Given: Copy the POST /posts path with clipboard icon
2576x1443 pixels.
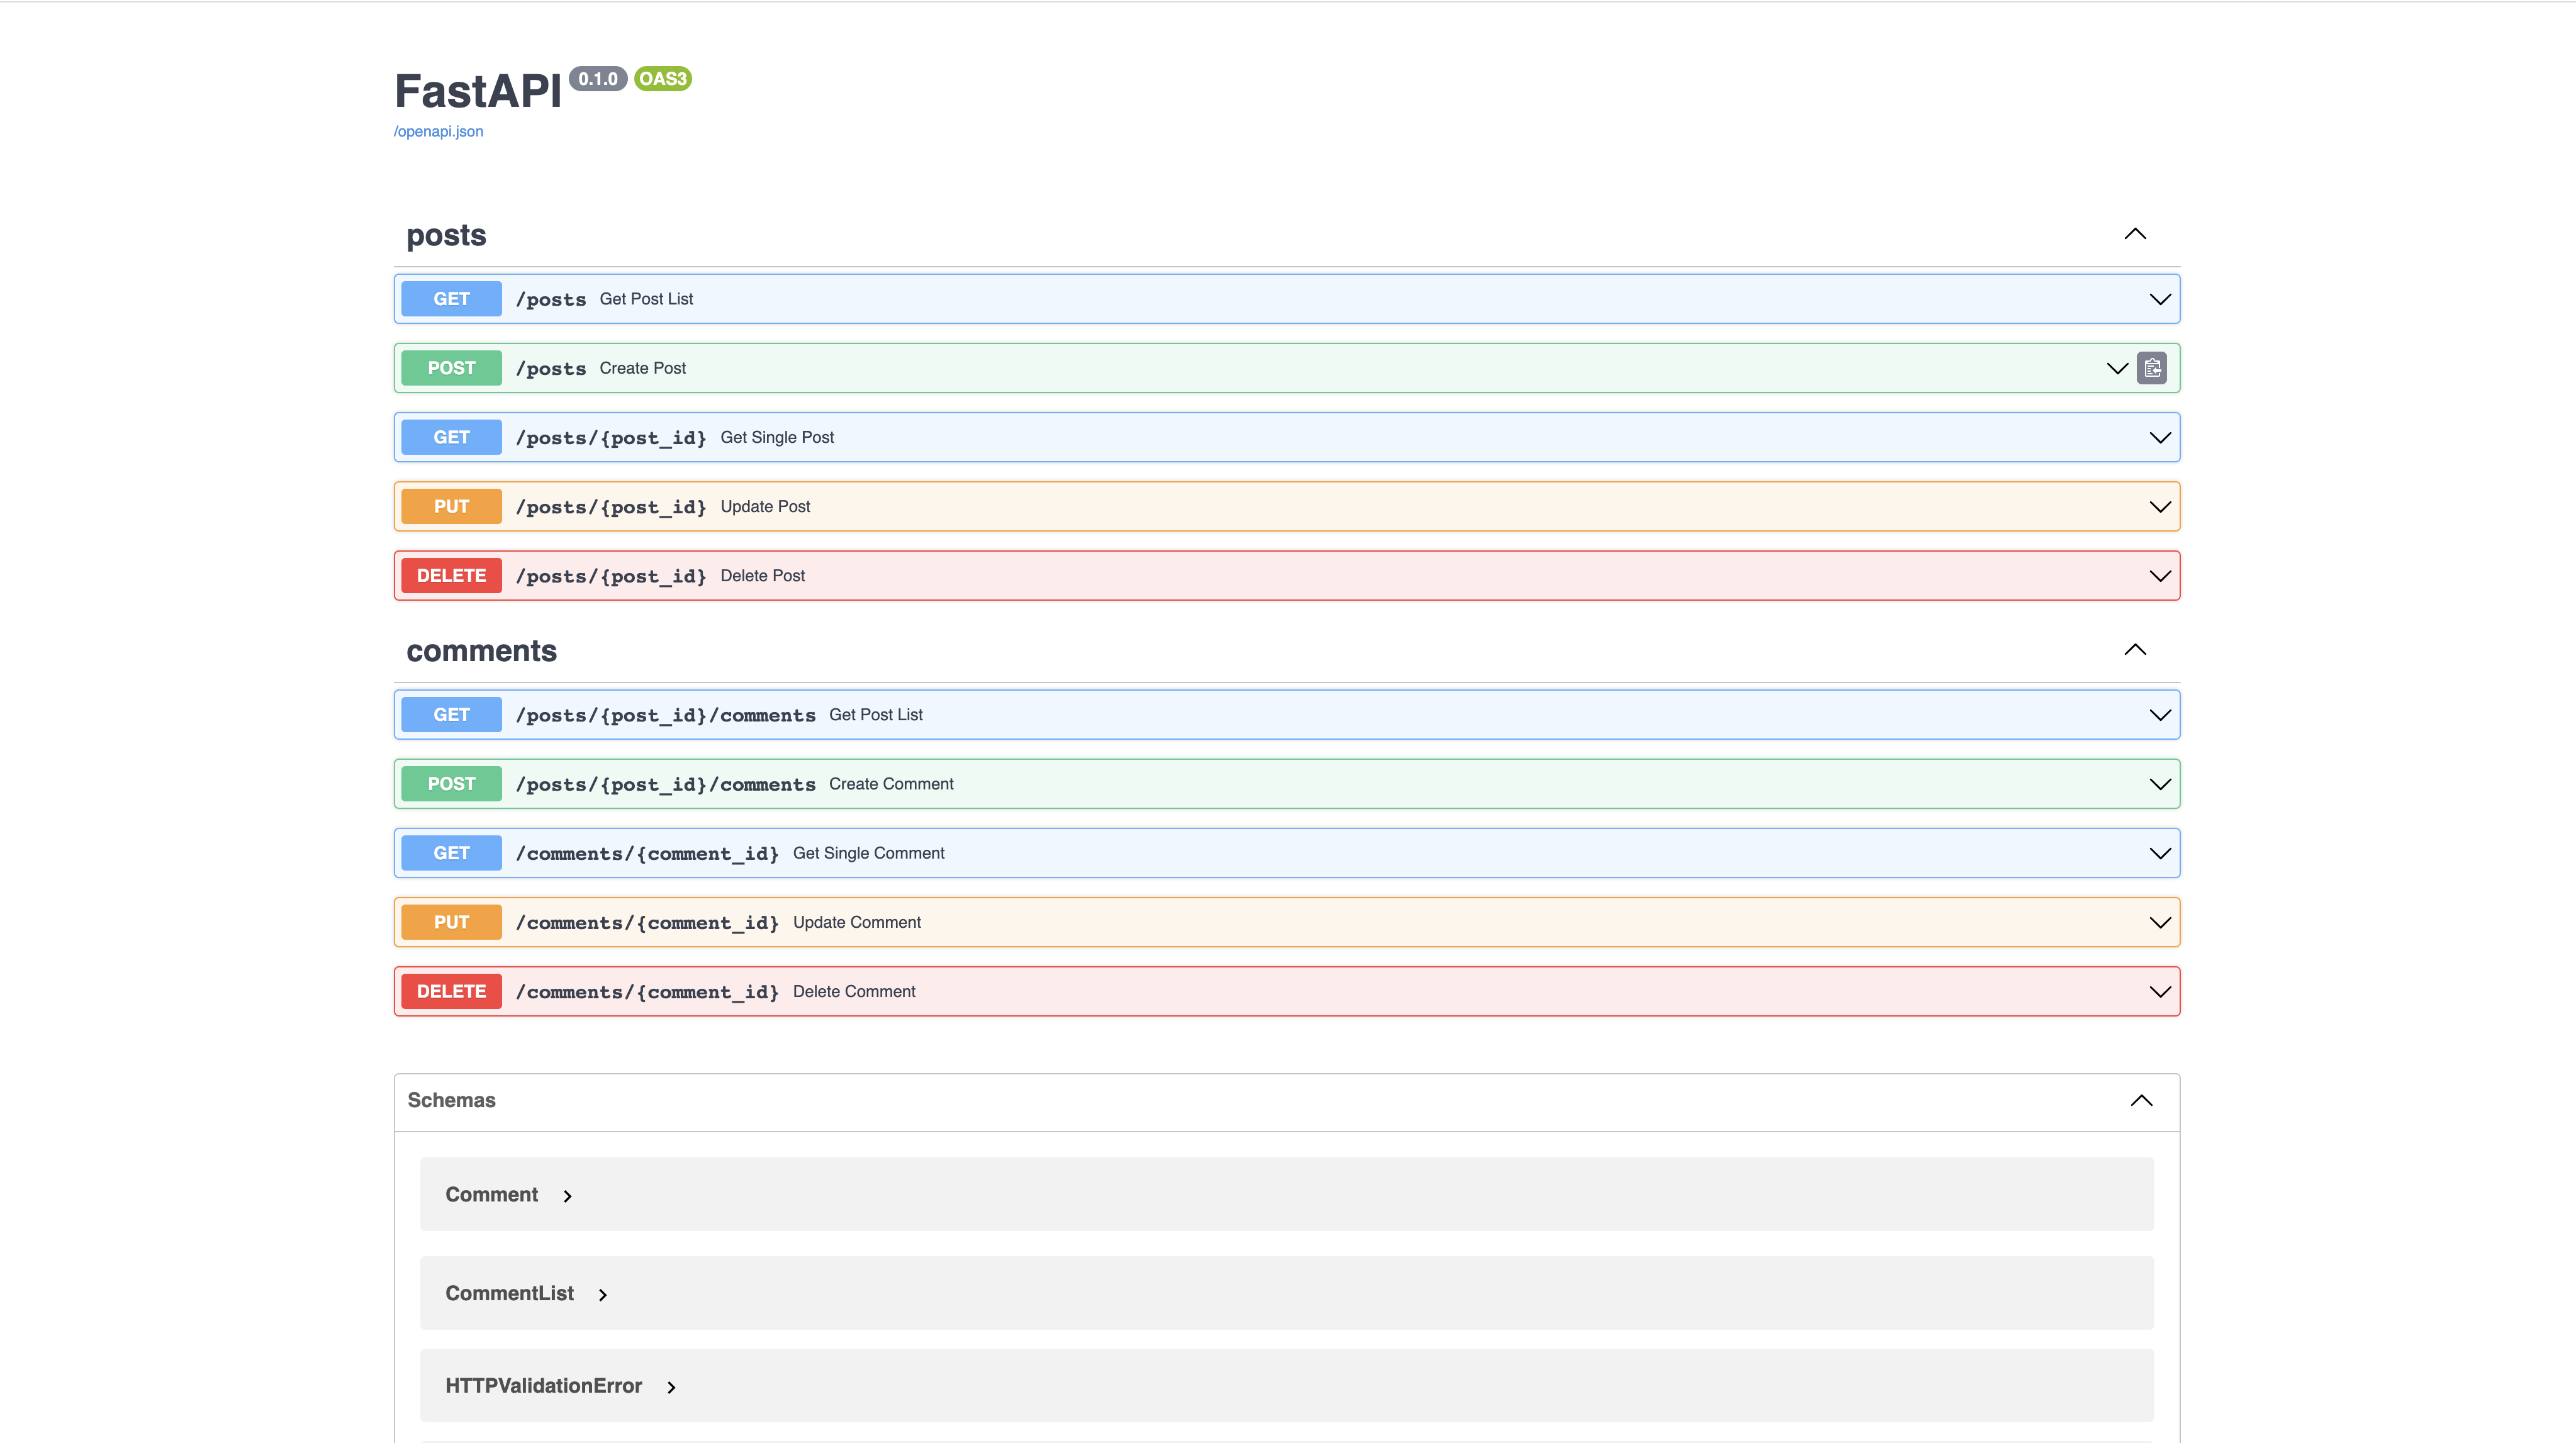Looking at the screenshot, I should pos(2152,368).
